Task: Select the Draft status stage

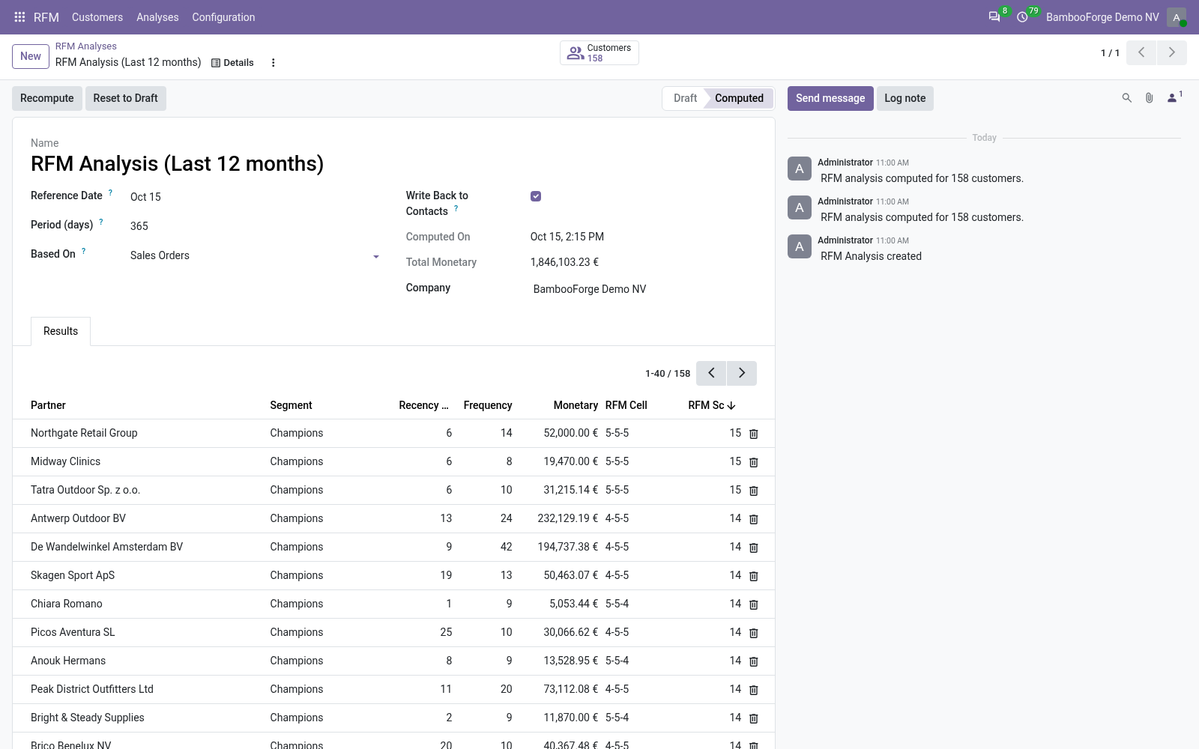Action: click(x=685, y=98)
